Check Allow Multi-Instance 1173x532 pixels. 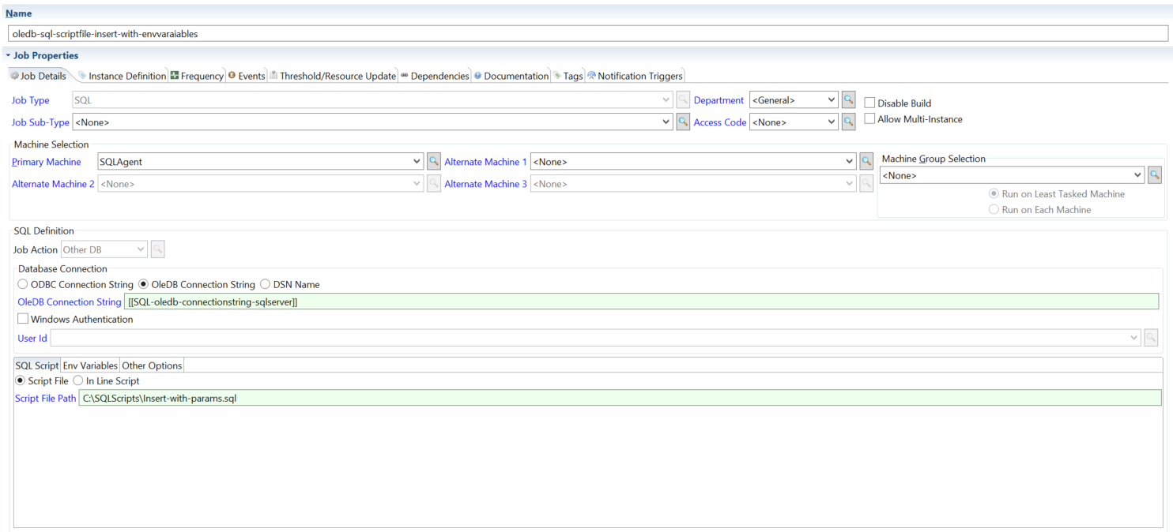pyautogui.click(x=869, y=119)
